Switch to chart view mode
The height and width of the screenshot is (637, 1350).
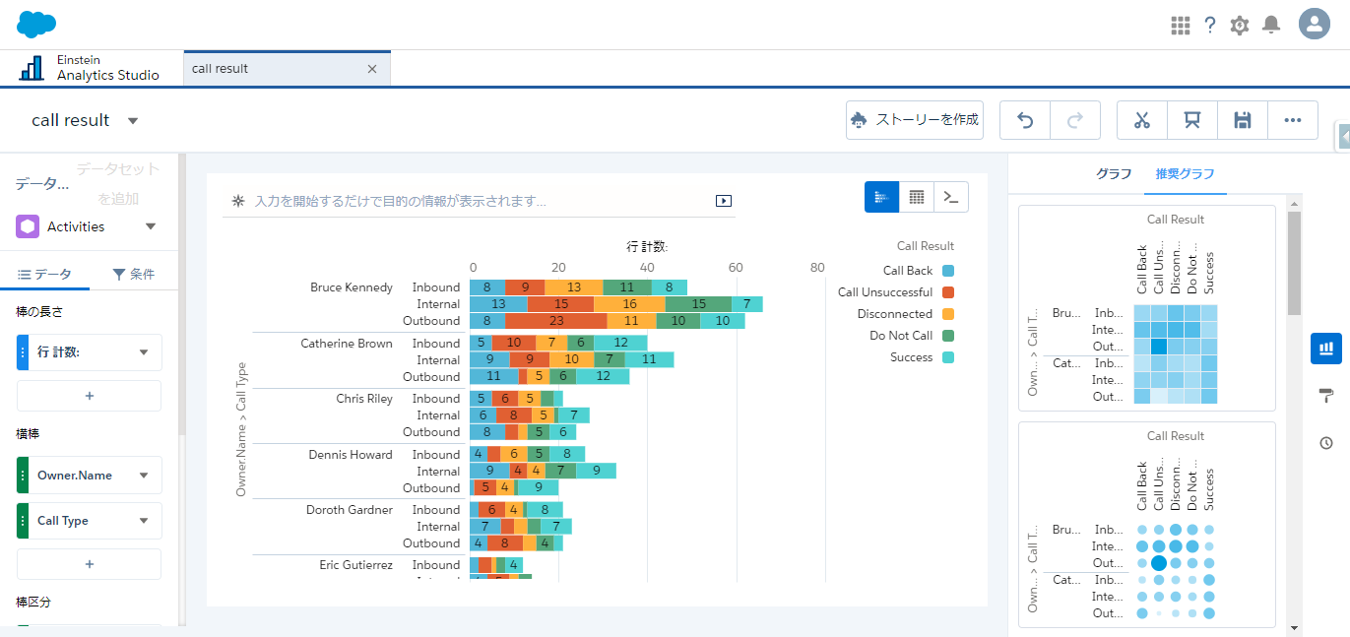coord(881,197)
